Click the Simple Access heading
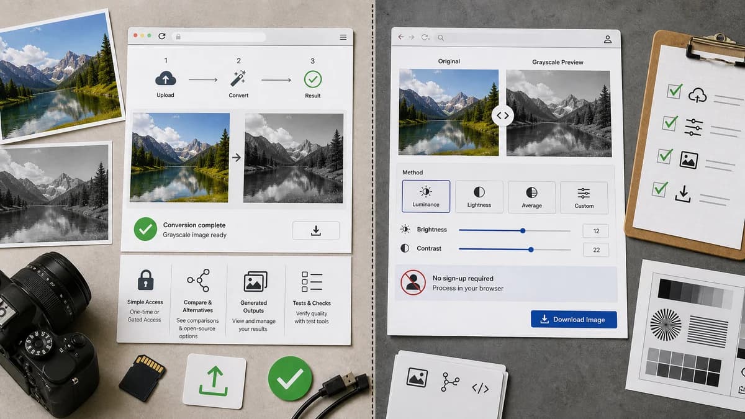The image size is (745, 419). click(145, 302)
